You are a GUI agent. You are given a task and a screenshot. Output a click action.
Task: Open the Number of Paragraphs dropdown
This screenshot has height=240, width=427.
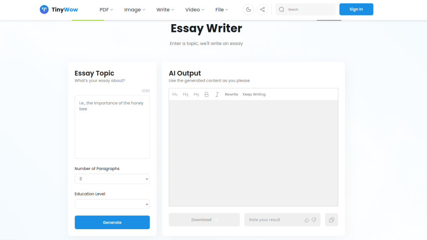tap(112, 179)
